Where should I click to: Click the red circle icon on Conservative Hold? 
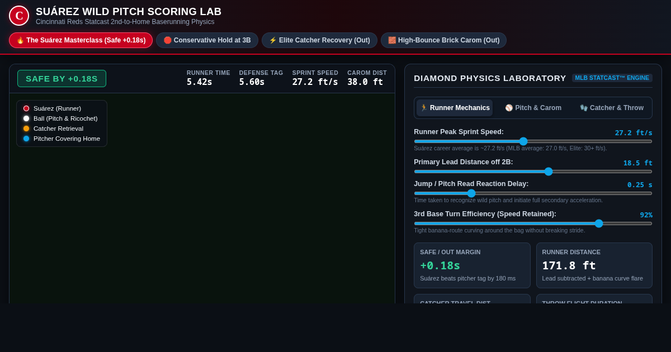tap(168, 40)
